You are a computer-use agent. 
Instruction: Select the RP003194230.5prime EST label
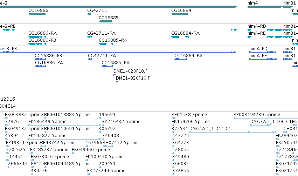point(257,115)
